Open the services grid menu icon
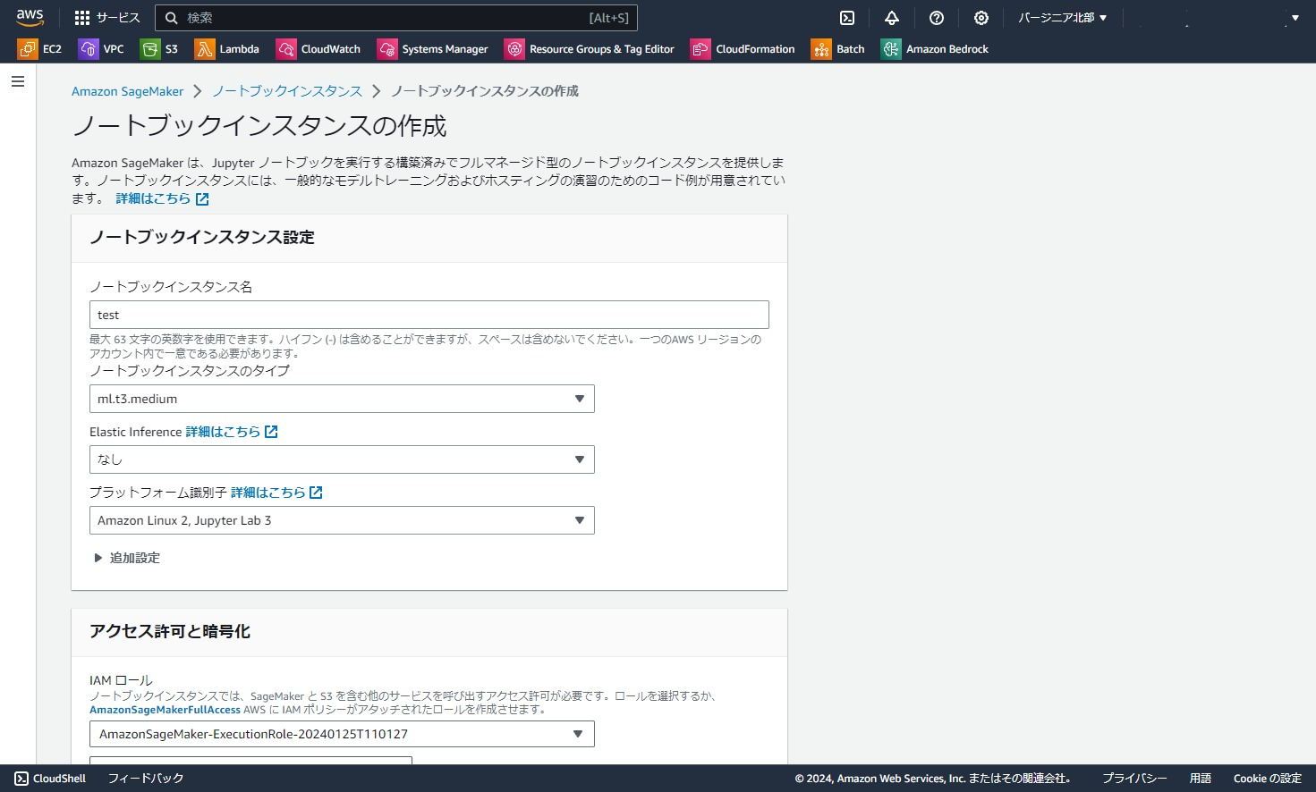 pos(82,18)
